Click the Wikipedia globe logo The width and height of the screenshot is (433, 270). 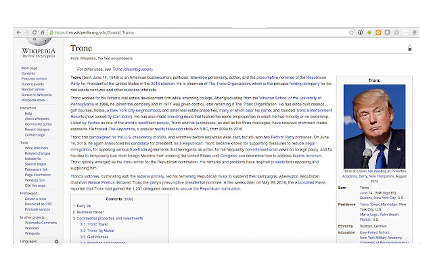coord(39,42)
